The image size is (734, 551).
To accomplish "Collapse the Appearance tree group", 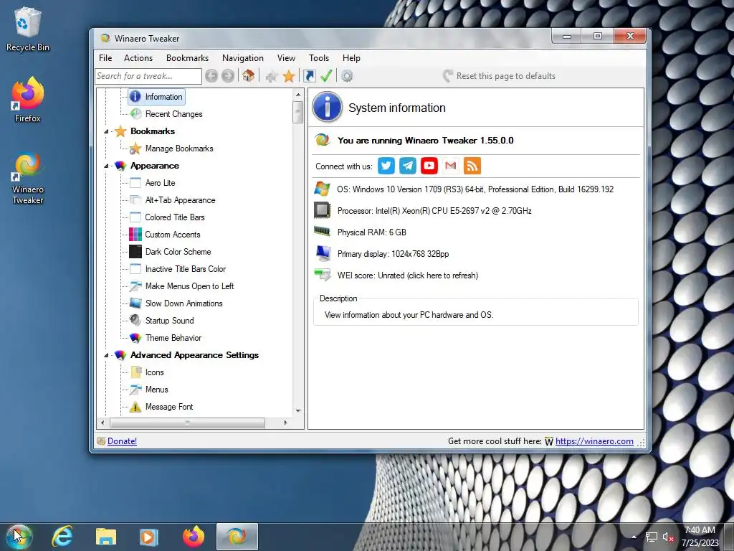I will tap(106, 166).
